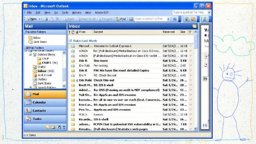Click folder tree scrollbar down arrow
Screen dimensions: 256x144
coord(64,86)
